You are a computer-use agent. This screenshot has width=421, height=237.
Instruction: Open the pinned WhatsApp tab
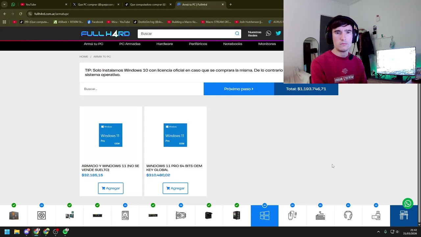pyautogui.click(x=13, y=5)
